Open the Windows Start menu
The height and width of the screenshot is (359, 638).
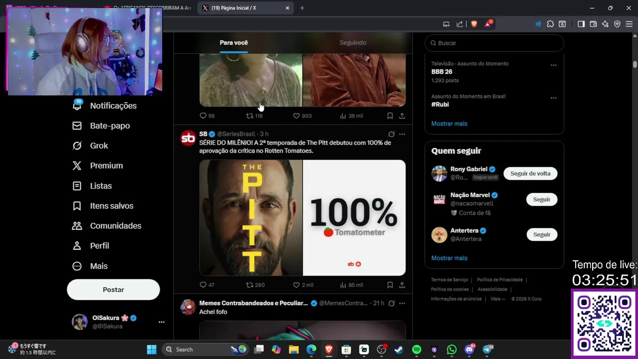152,350
